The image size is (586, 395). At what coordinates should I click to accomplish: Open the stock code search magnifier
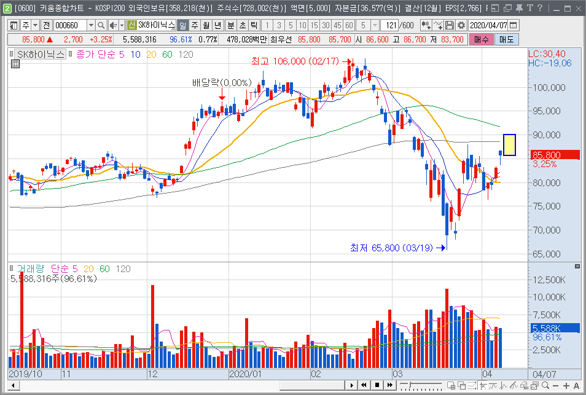point(101,25)
